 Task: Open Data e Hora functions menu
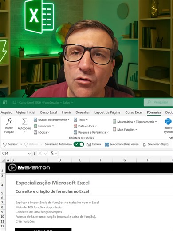pos(85,126)
